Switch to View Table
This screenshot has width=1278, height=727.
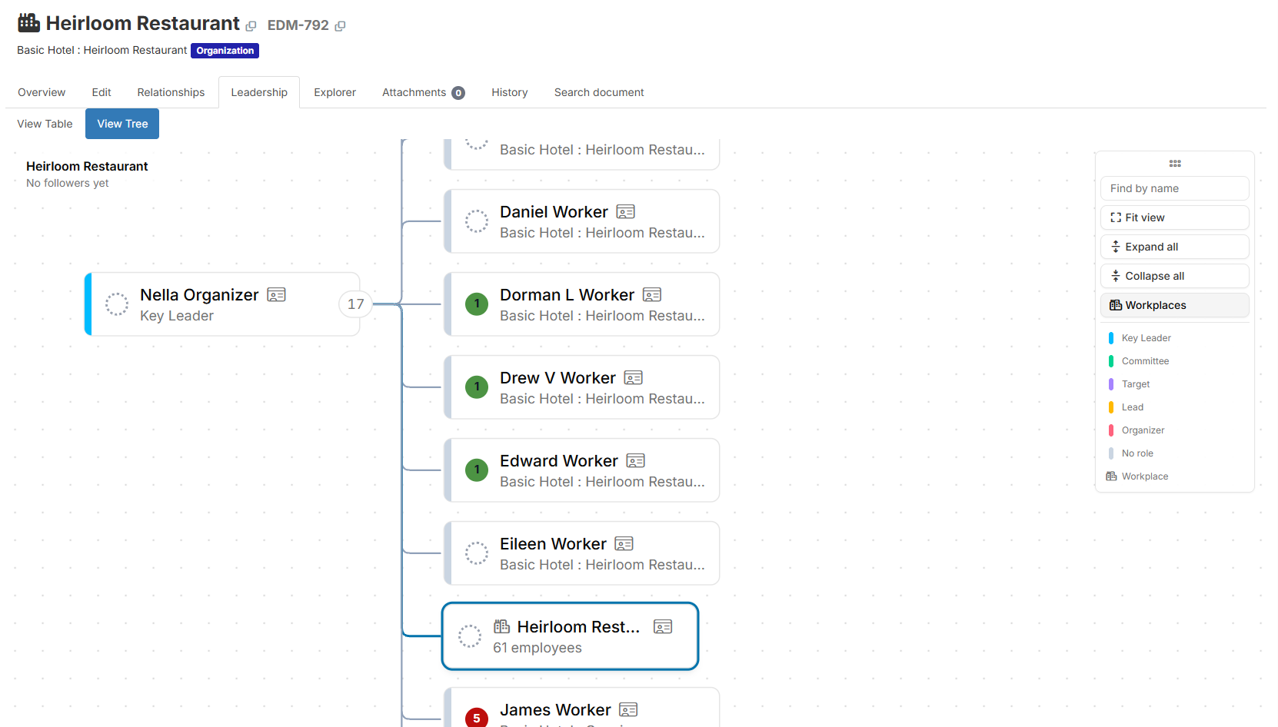click(x=45, y=124)
